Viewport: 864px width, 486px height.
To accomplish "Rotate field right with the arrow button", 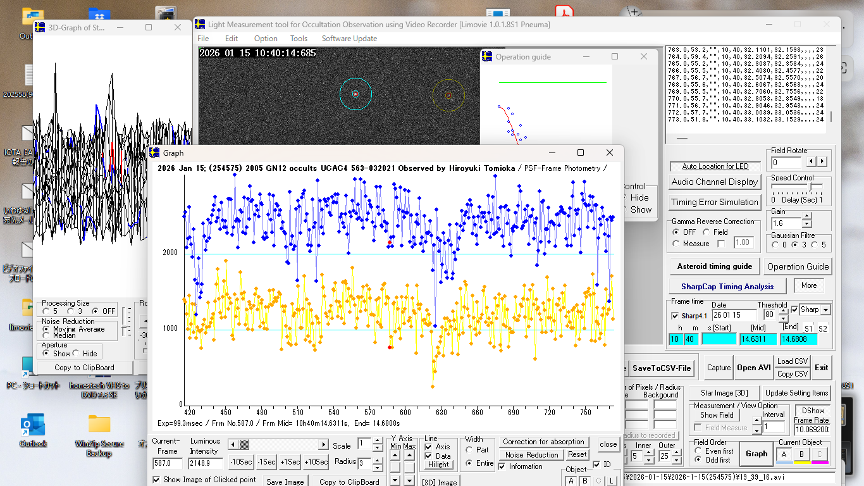I will pyautogui.click(x=822, y=162).
